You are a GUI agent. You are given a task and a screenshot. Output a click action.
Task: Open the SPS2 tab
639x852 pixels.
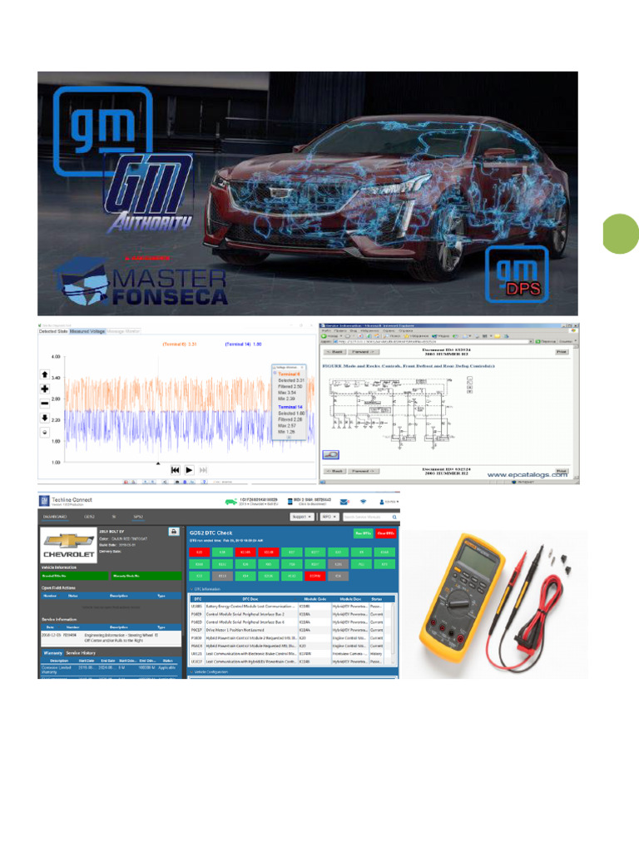(138, 517)
